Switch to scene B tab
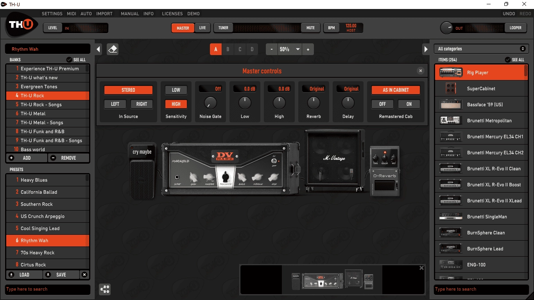This screenshot has height=300, width=534. click(228, 49)
